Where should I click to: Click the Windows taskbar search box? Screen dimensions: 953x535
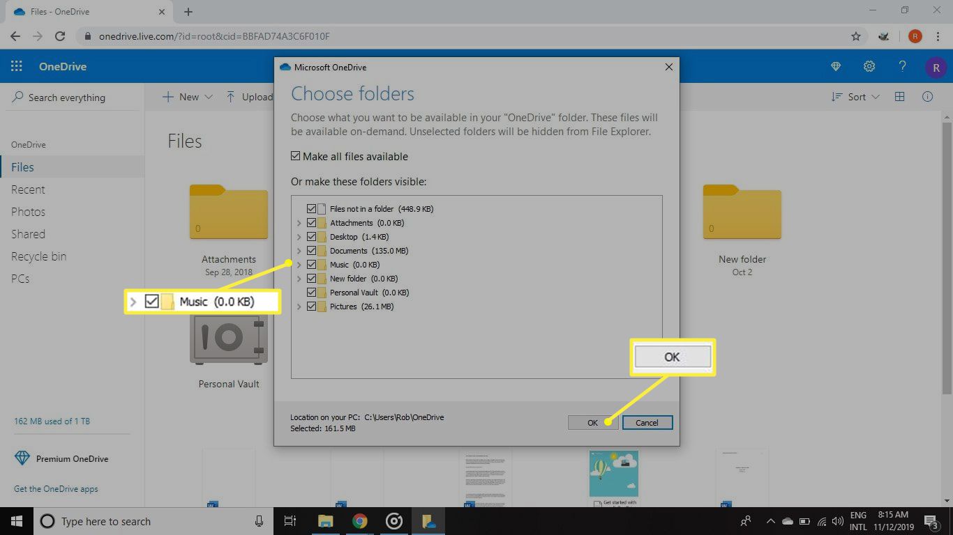153,521
